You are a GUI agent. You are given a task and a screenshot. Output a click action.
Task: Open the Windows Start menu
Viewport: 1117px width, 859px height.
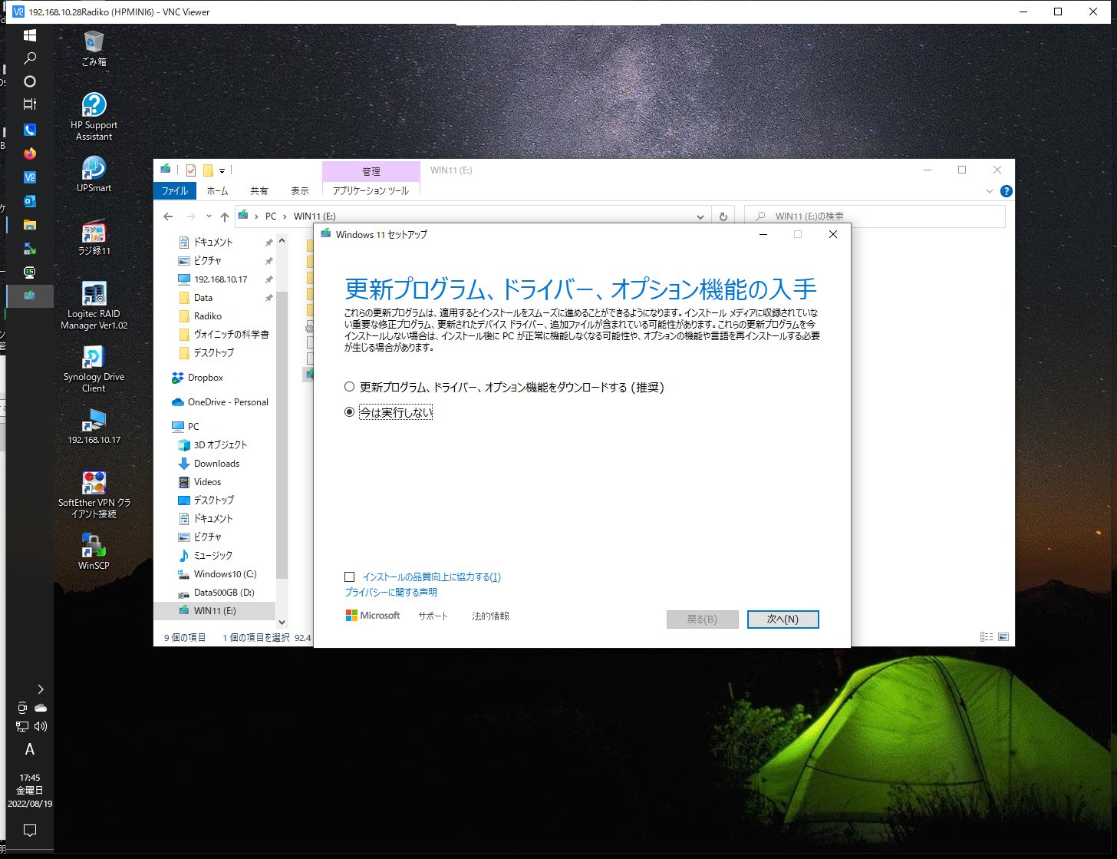coord(30,35)
